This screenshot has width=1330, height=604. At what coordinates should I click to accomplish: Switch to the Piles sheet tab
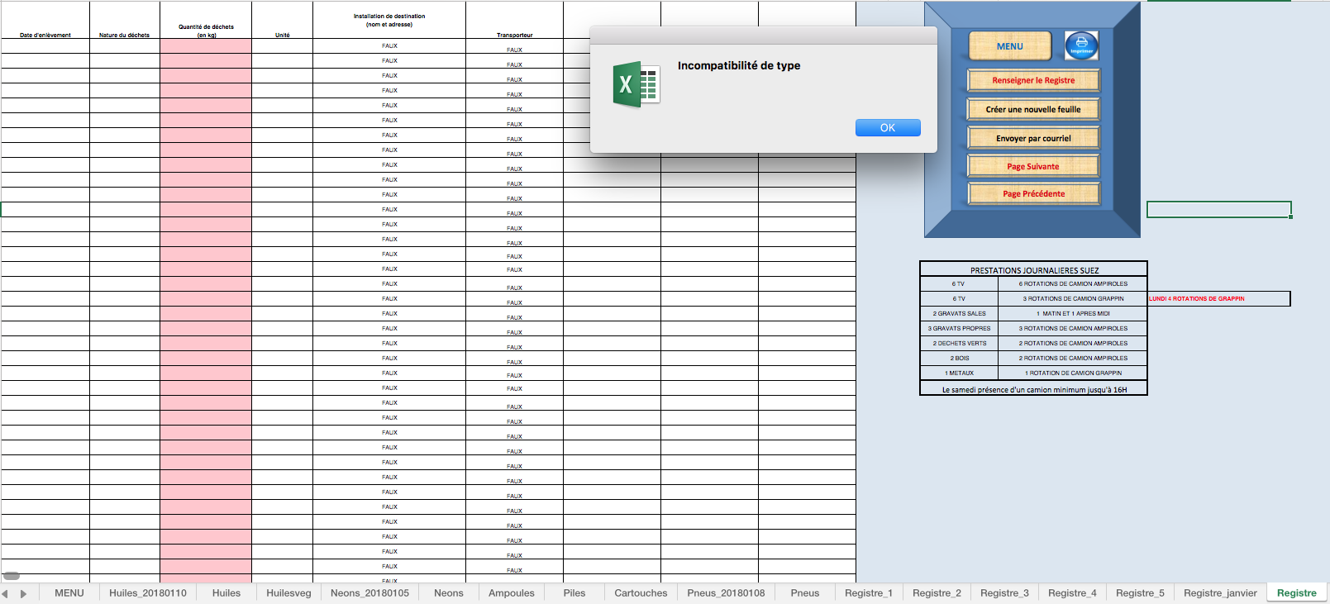(574, 593)
